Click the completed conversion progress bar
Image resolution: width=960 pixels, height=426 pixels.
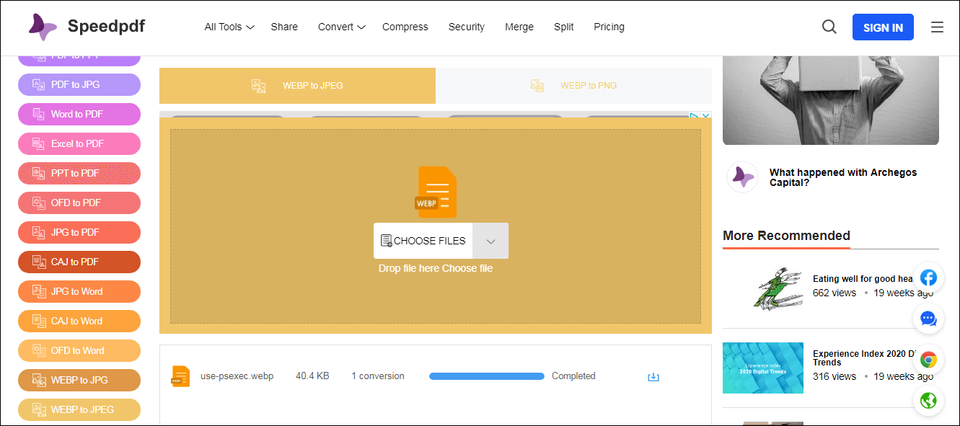[487, 376]
